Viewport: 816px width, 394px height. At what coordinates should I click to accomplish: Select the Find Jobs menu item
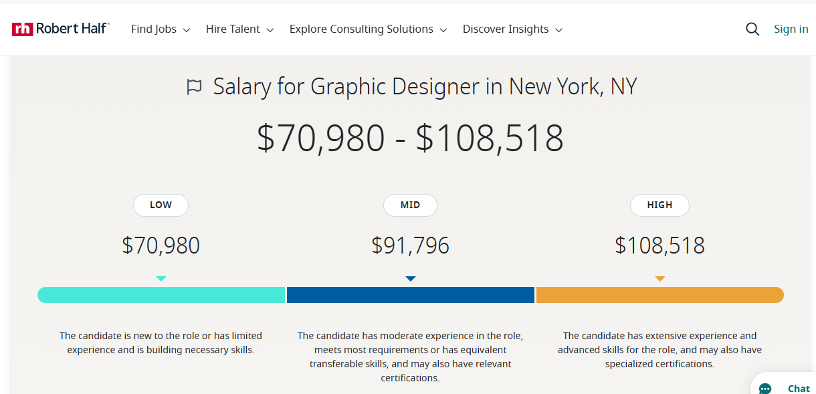pos(153,29)
